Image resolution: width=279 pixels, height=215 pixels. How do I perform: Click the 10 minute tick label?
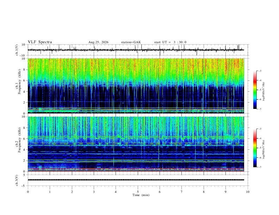pos(248,192)
